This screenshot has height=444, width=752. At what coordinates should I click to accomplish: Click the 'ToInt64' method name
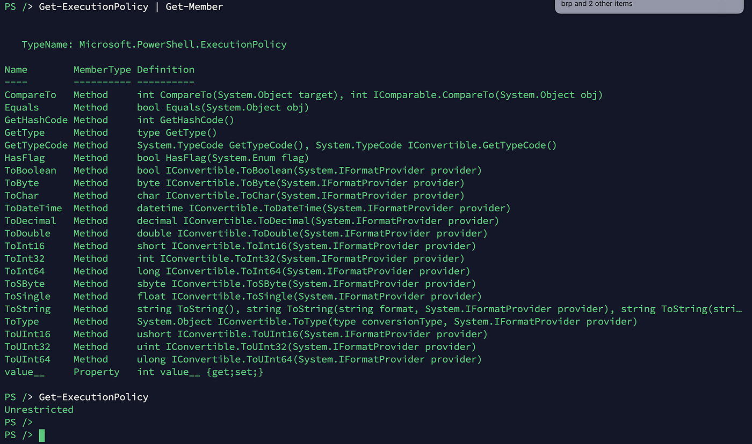point(25,271)
